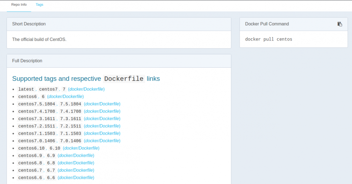Open the Dockerfile link for centos7.5.1804

102,104
